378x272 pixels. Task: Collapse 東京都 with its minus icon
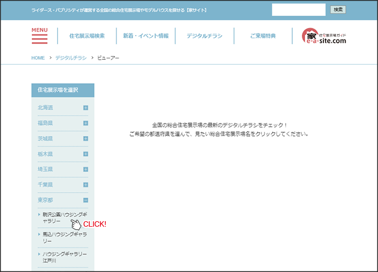coord(85,200)
